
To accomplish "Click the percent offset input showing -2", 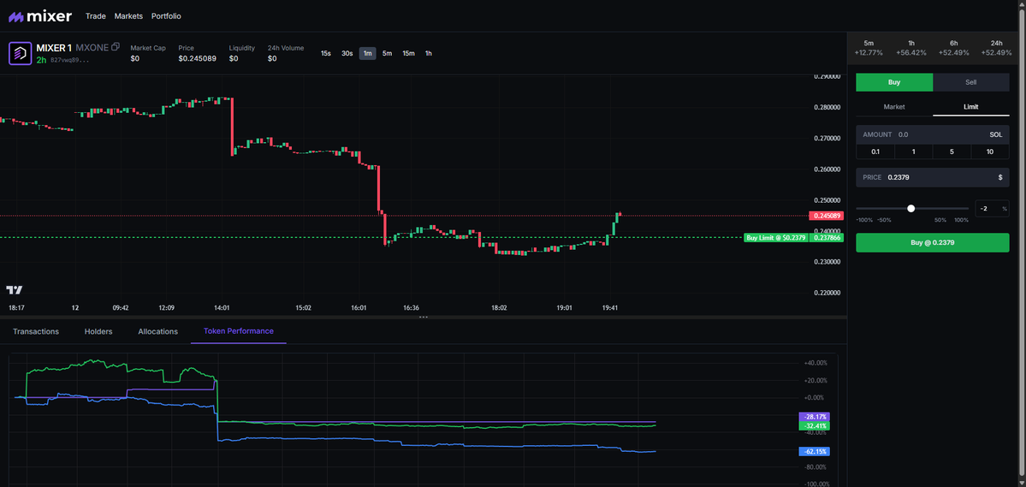I will [x=992, y=209].
